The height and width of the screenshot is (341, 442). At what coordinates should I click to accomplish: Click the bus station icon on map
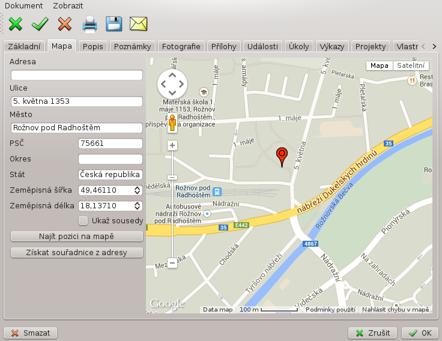click(x=207, y=214)
